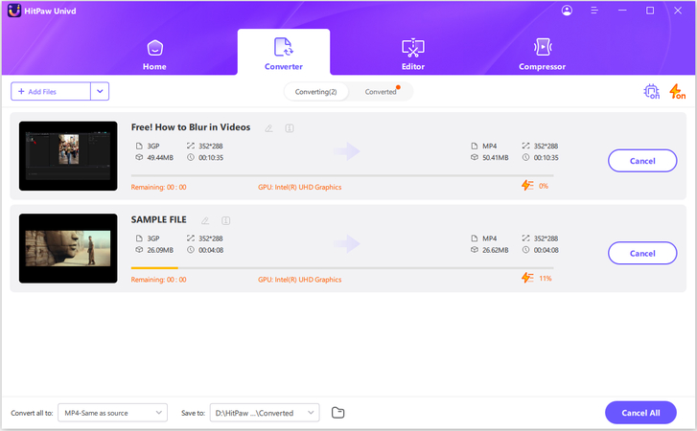Cancel SAMPLE FILE conversion

click(642, 253)
